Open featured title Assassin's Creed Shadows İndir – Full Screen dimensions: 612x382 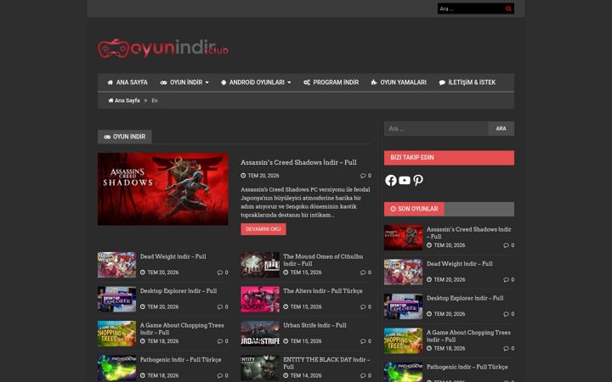tap(298, 162)
